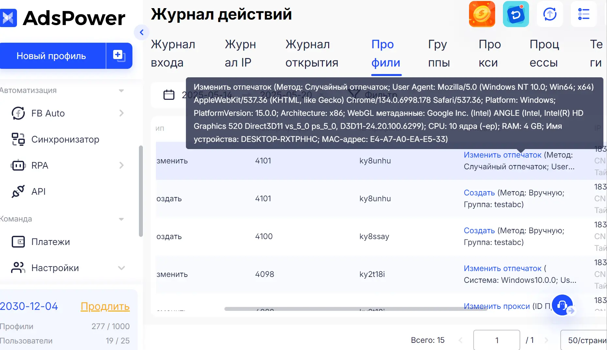Click the 4098 serial number cell
The height and width of the screenshot is (350, 607).
click(265, 274)
